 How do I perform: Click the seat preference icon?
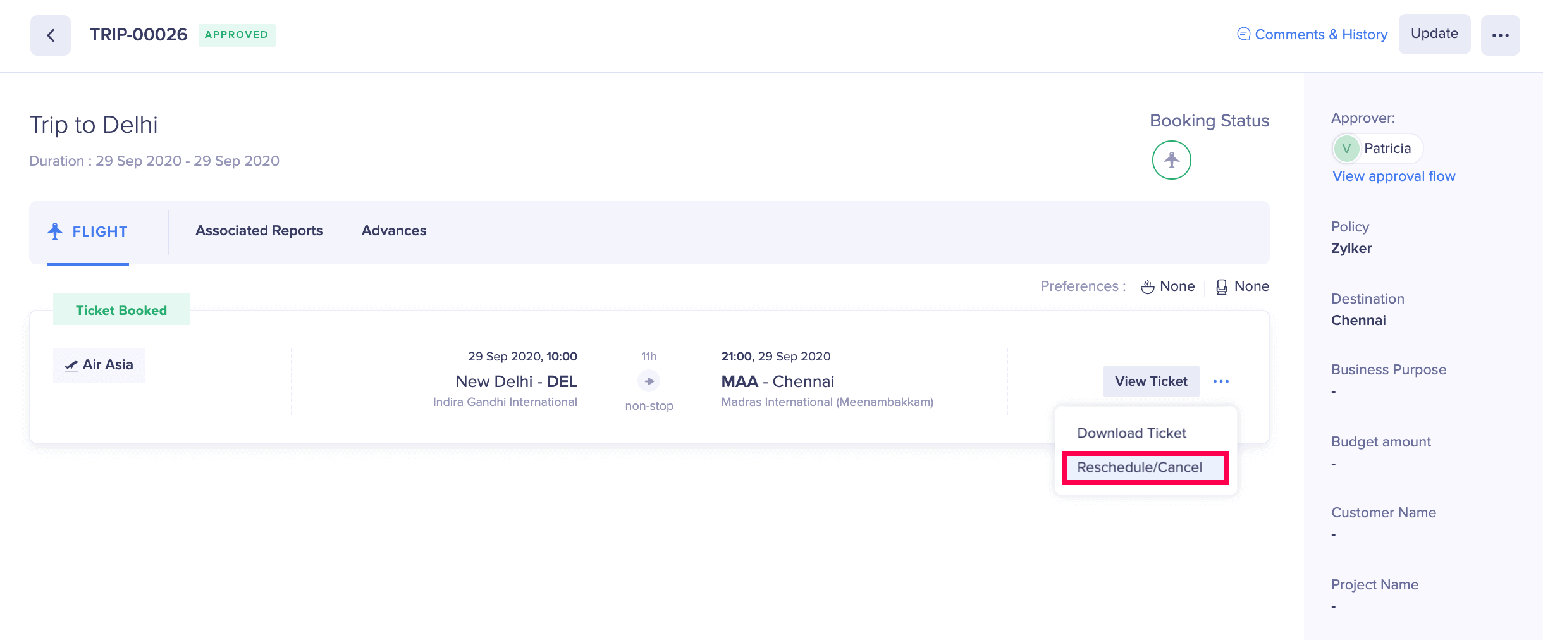[x=1221, y=287]
